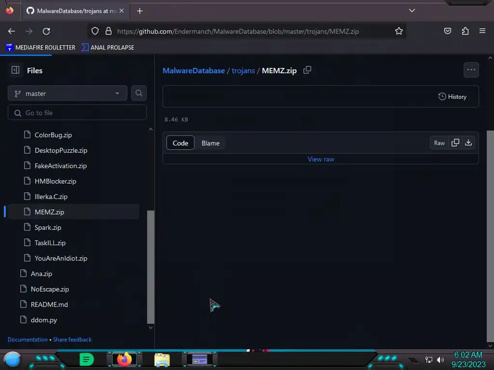
Task: Copy raw file contents
Action: 455,143
